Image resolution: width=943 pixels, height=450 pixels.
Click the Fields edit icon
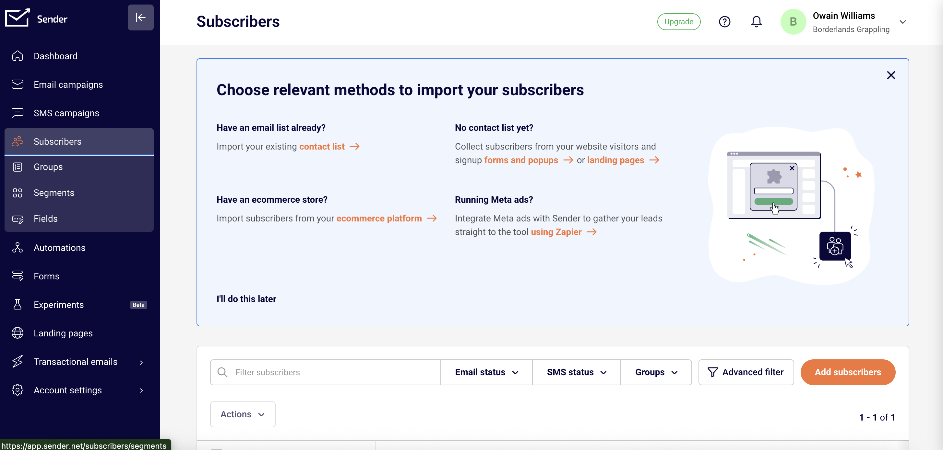[17, 219]
